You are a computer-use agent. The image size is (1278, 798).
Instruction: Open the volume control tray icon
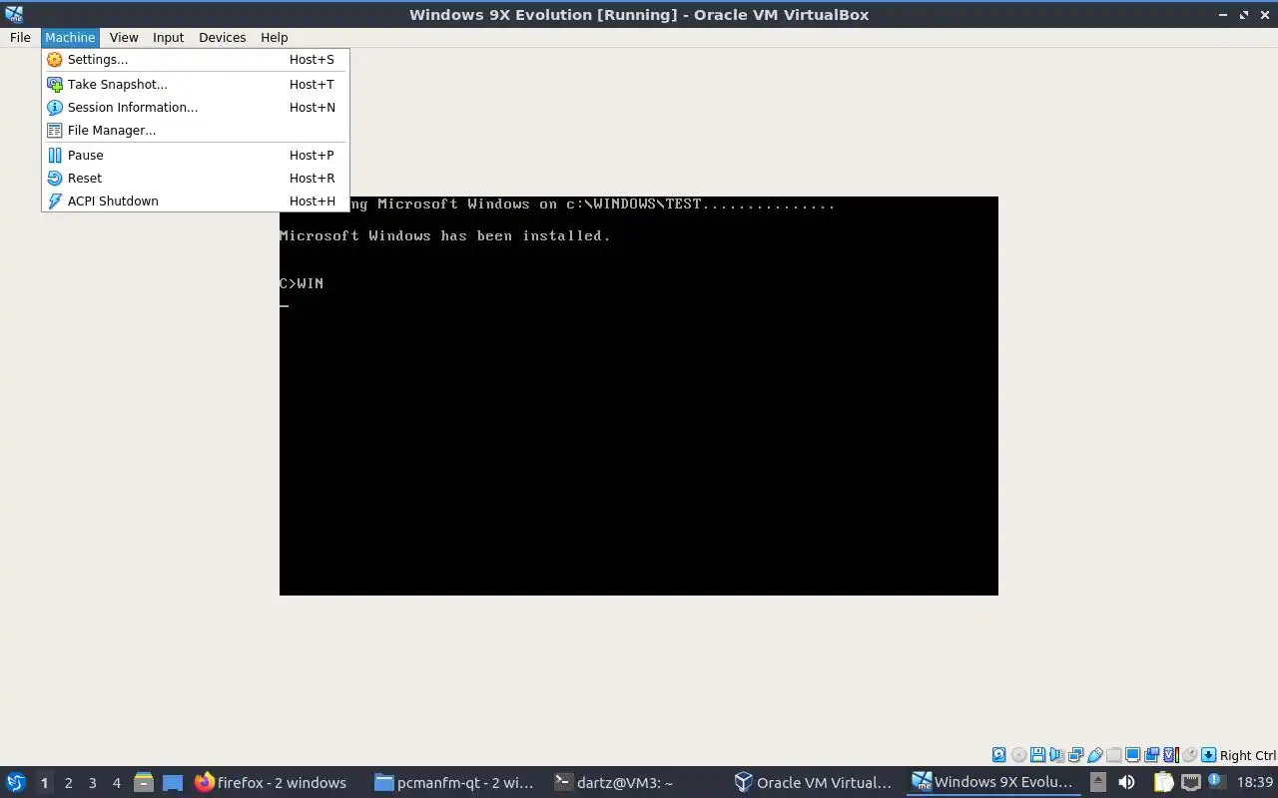1126,782
